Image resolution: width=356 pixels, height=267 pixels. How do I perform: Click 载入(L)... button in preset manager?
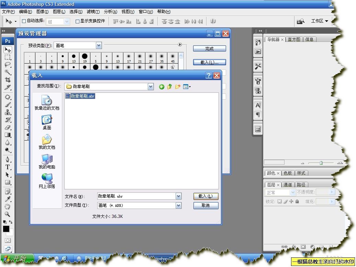pos(209,62)
